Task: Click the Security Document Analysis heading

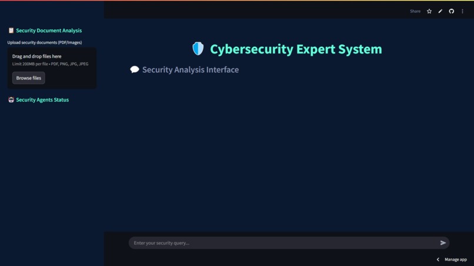Action: [49, 31]
